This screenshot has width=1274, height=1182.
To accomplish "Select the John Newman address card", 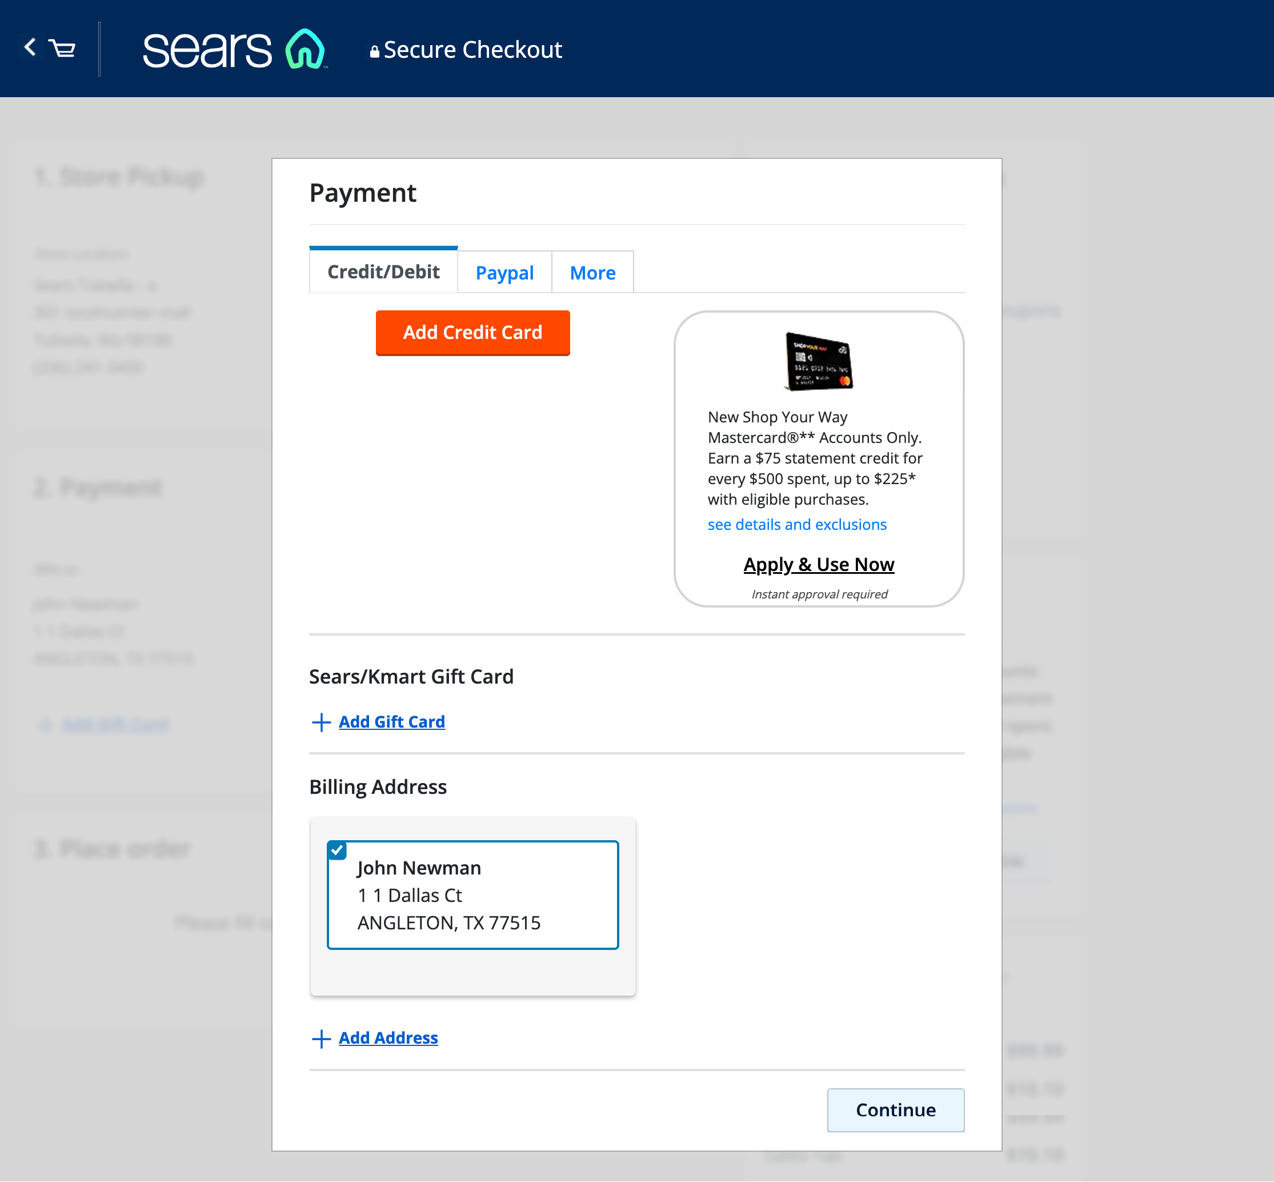I will [x=472, y=896].
